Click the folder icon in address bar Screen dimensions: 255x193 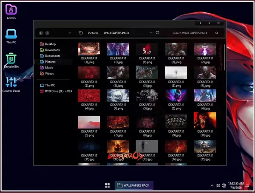click(81, 33)
